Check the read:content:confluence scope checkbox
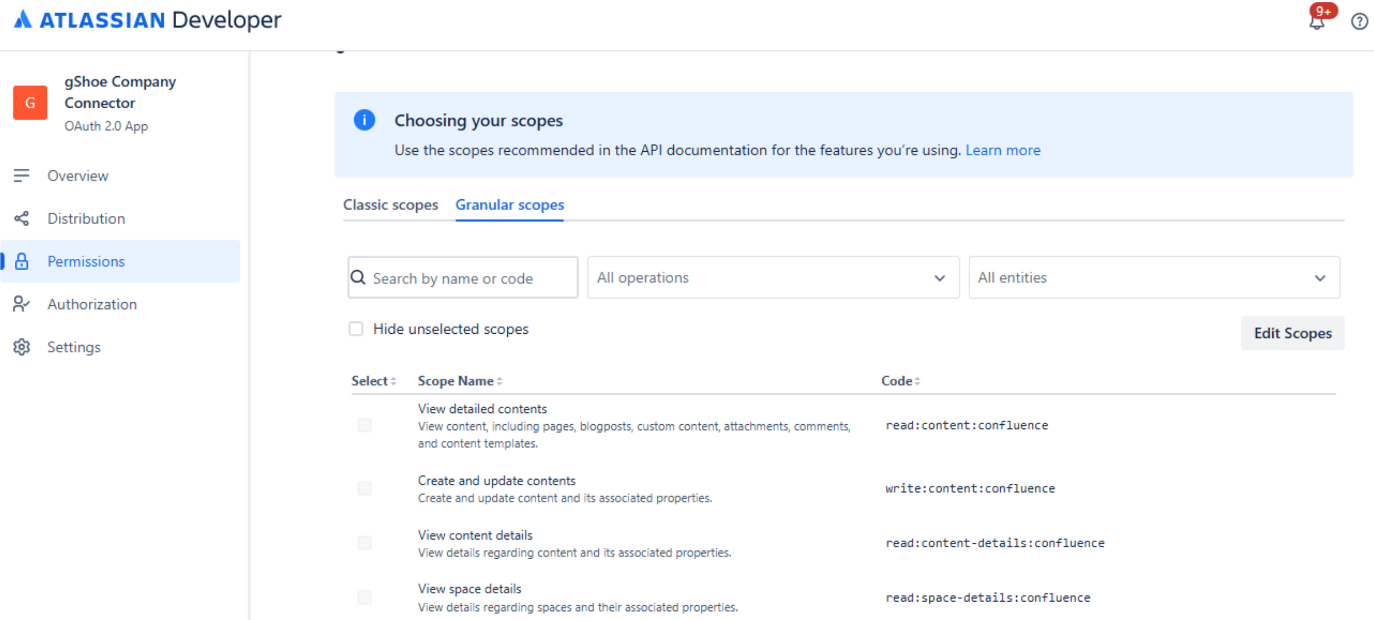 click(x=364, y=425)
